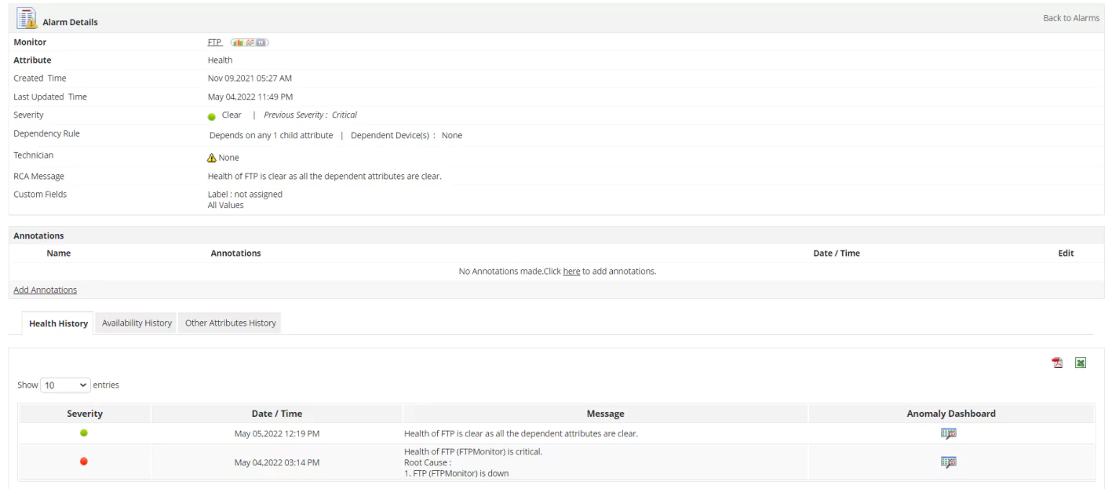Click the Back to Alarms link
1112x489 pixels.
(1071, 17)
